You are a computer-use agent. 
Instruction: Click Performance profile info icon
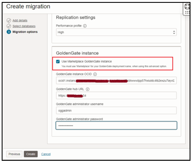(85, 26)
